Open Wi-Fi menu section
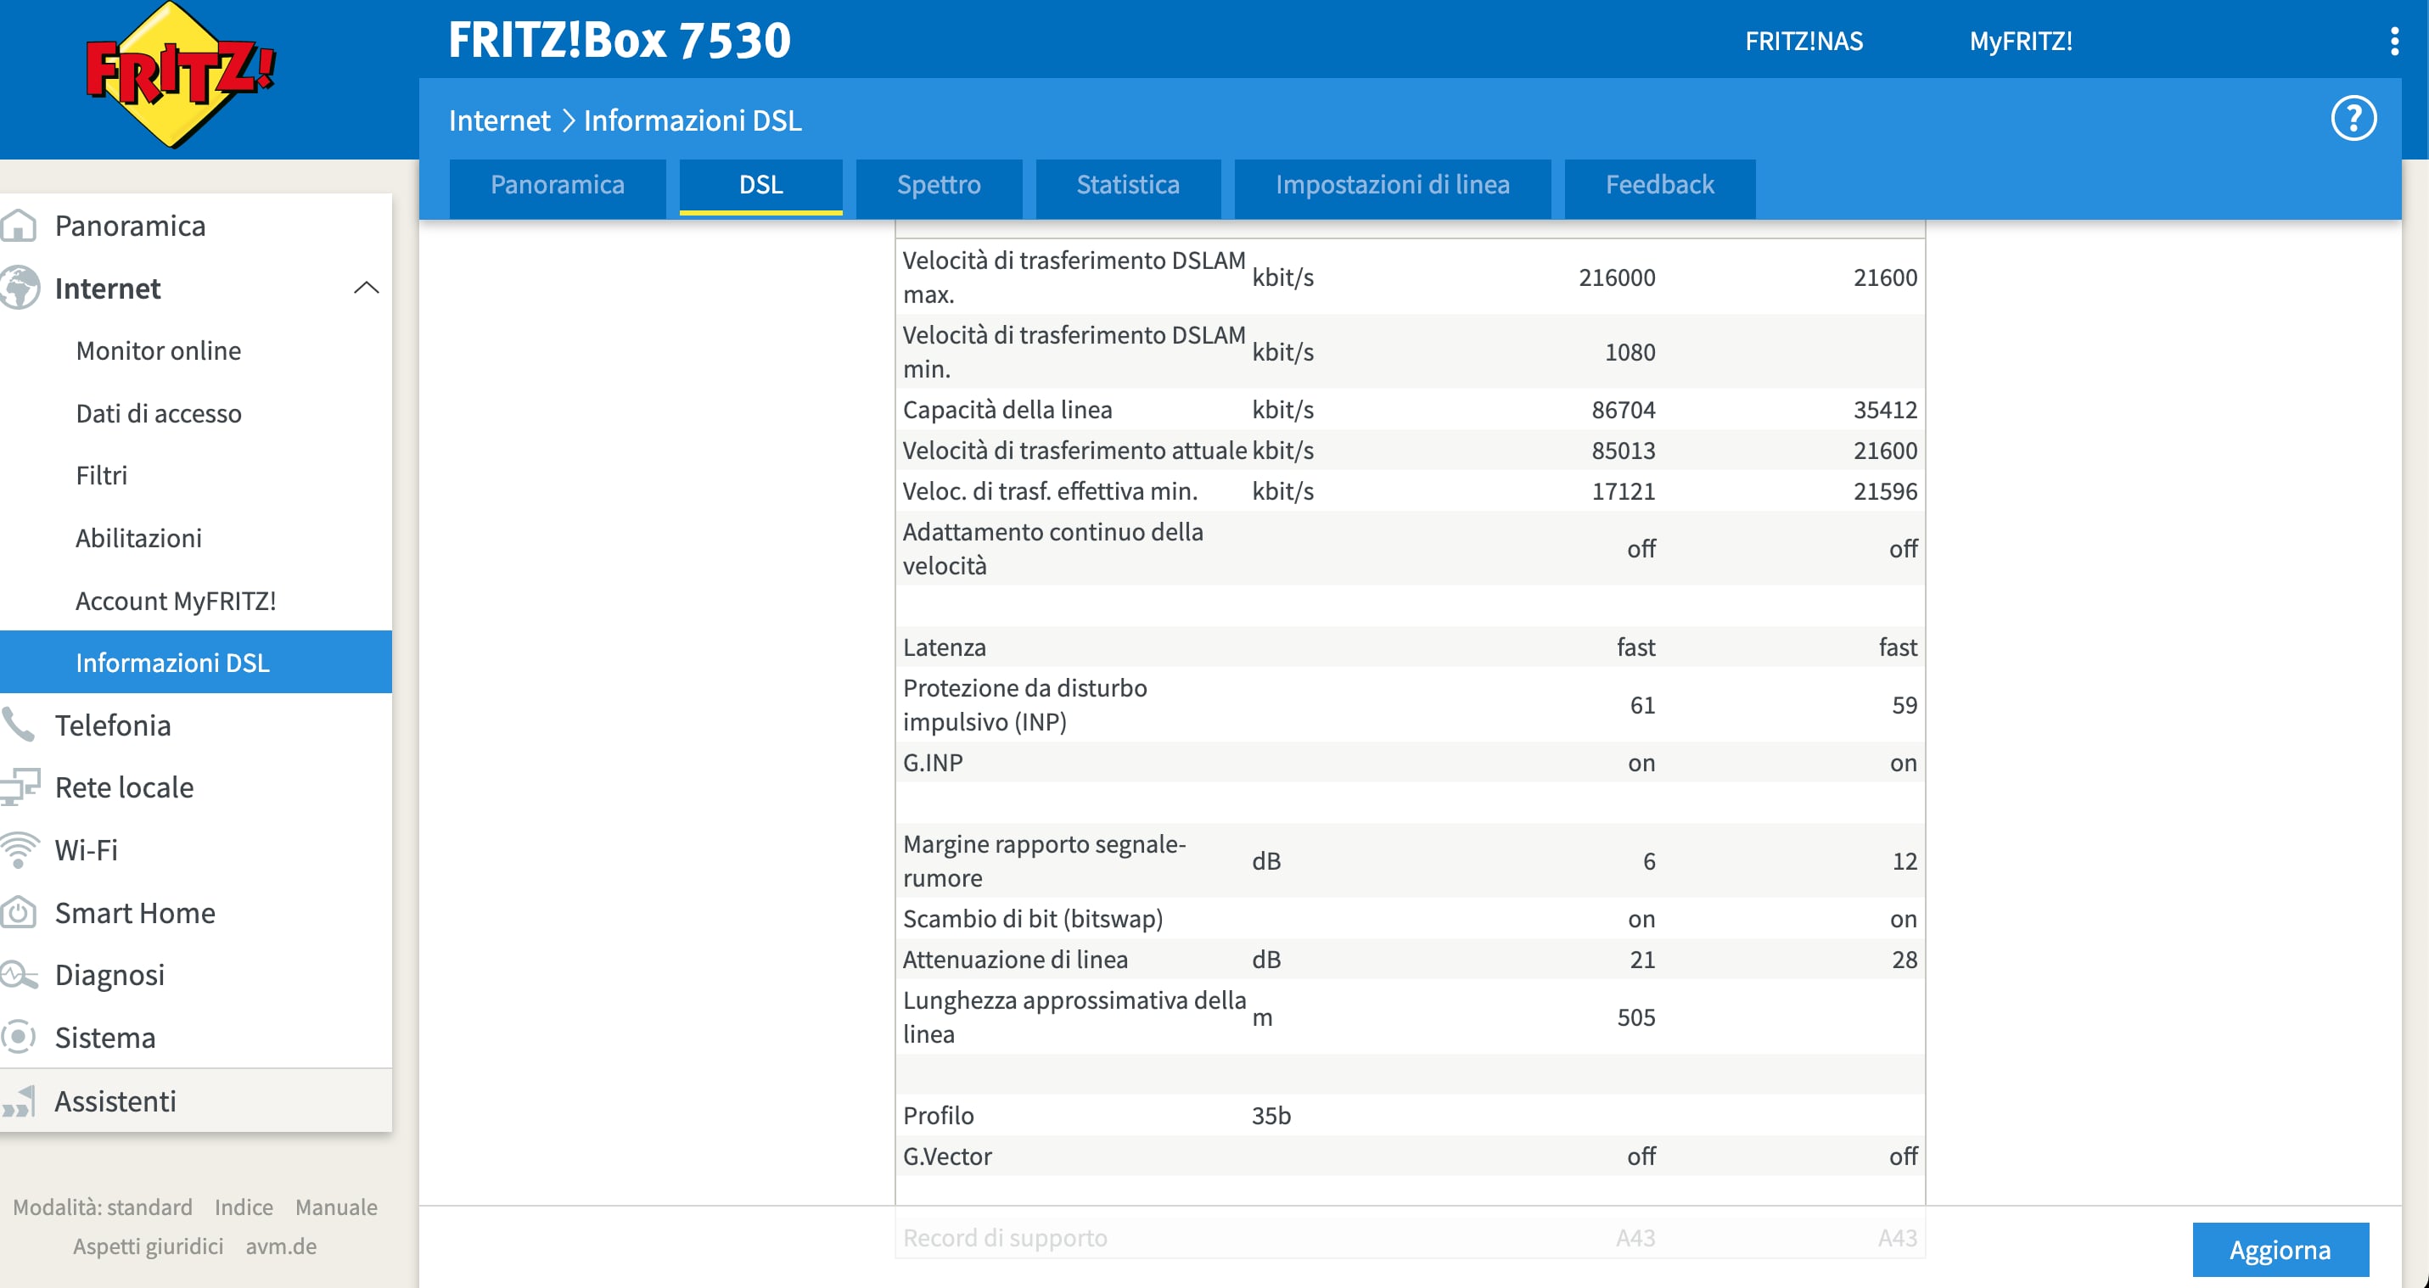 click(87, 849)
